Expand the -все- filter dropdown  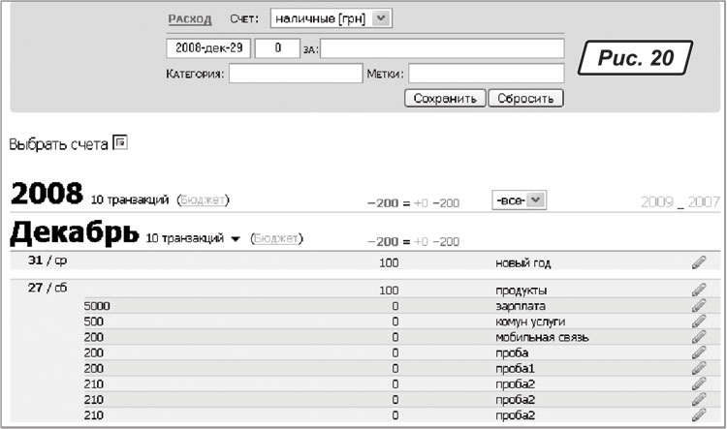(520, 199)
